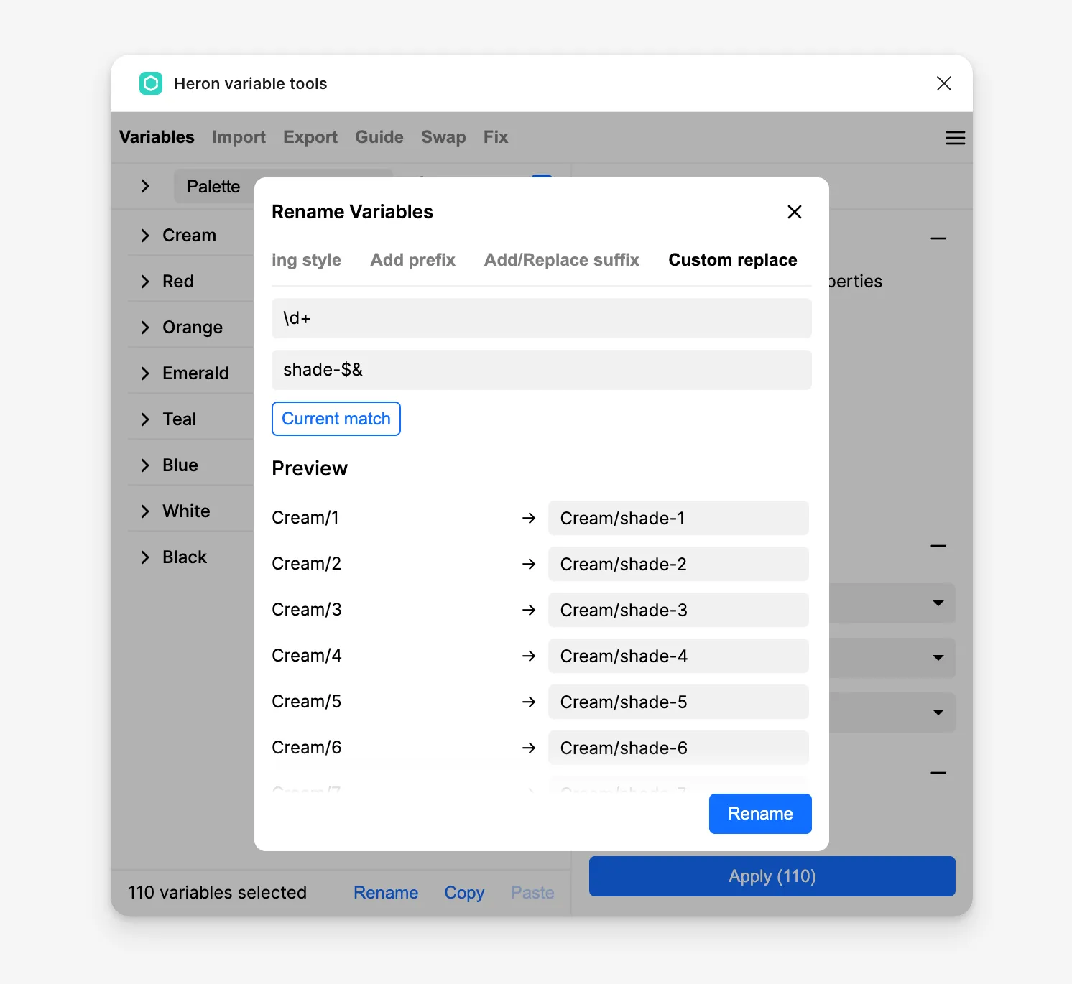Screen dimensions: 1072x984
Task: Expand the Cream color group
Action: (x=145, y=236)
